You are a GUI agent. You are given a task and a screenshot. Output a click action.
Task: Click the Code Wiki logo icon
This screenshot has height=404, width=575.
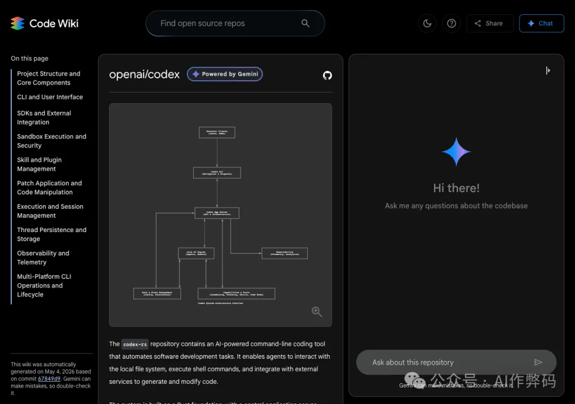click(18, 23)
